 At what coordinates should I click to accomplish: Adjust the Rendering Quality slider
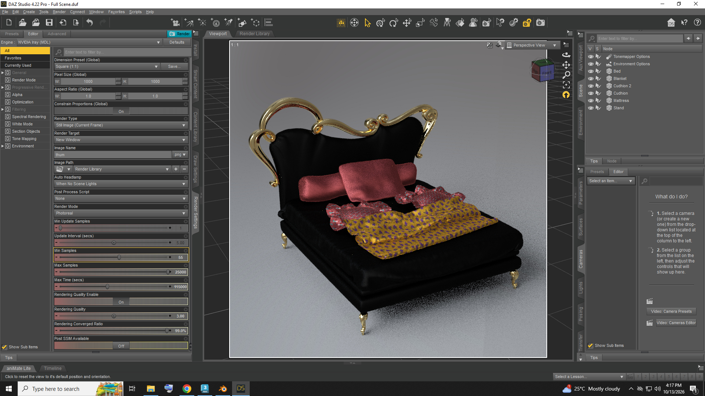[114, 316]
